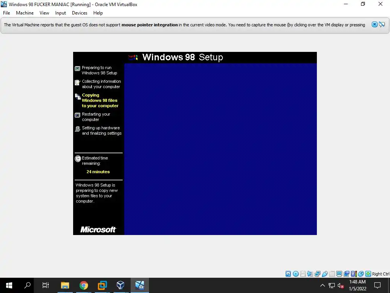
Task: Click the audio status indicator
Action: (x=310, y=274)
